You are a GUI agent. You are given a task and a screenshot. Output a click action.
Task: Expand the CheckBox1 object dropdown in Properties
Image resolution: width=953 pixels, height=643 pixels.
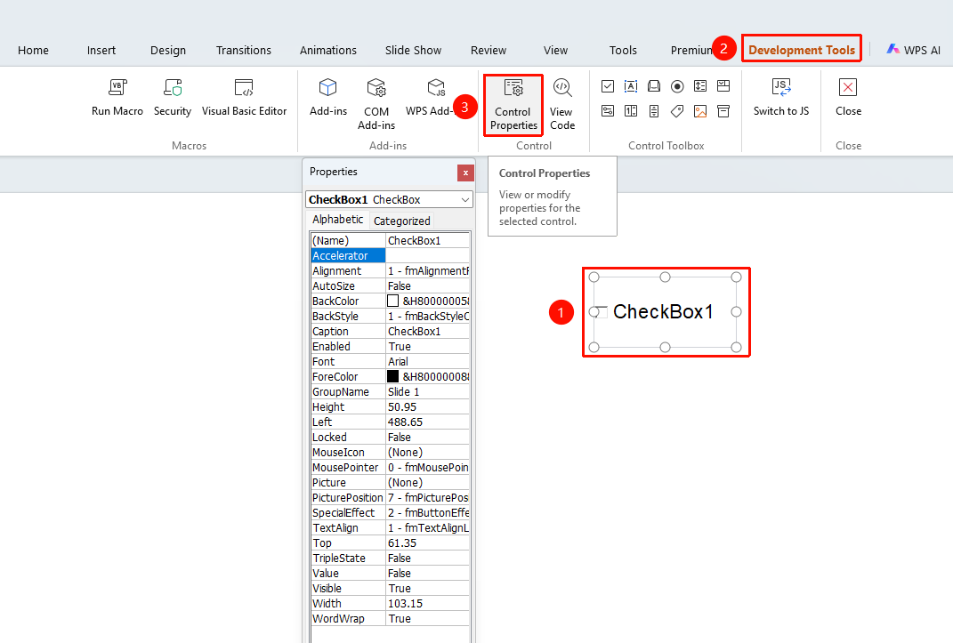(465, 200)
